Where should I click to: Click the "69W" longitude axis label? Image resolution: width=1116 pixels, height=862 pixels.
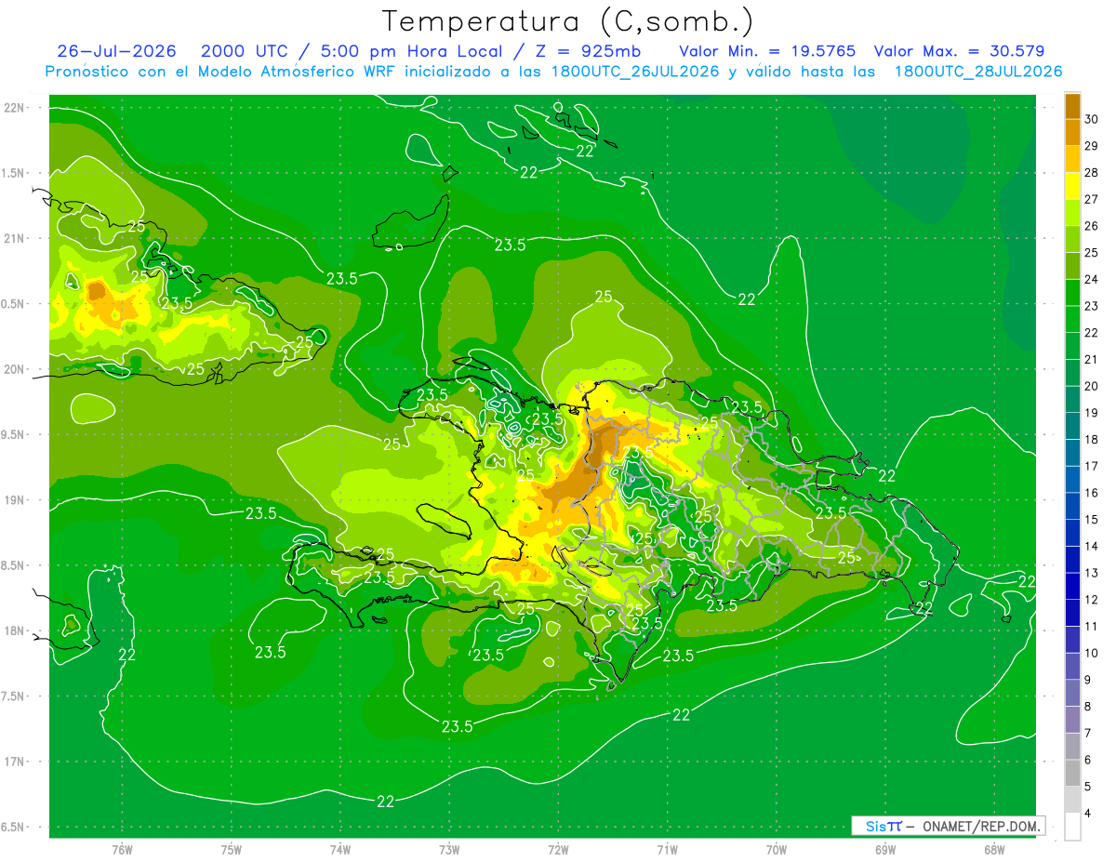885,850
